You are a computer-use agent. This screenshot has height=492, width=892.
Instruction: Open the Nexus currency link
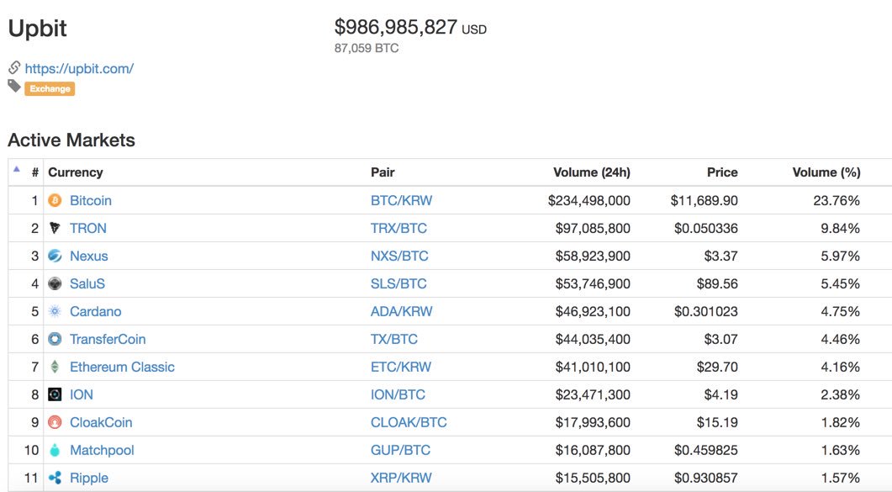(89, 256)
